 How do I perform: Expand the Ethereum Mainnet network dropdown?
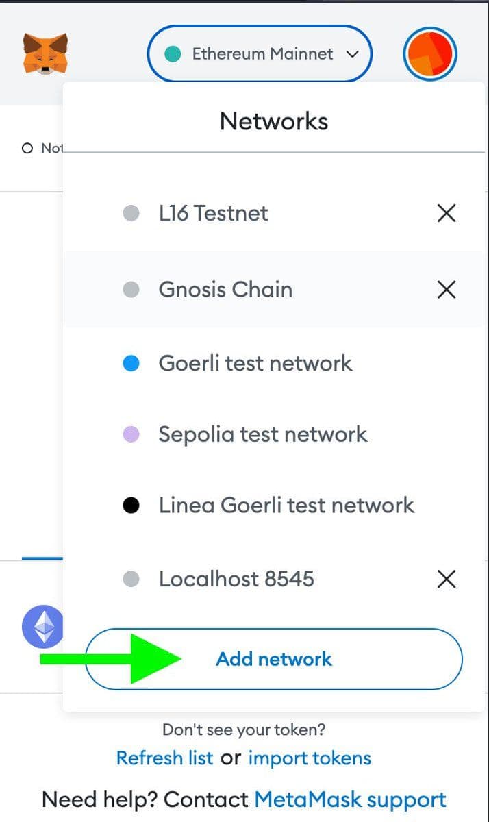click(260, 53)
